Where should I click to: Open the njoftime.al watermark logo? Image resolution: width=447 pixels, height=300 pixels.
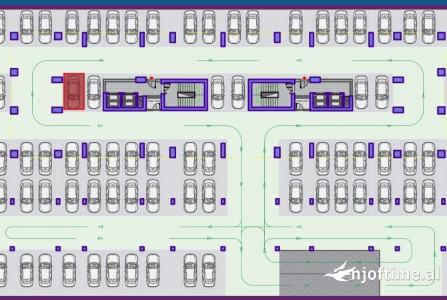pos(382,274)
